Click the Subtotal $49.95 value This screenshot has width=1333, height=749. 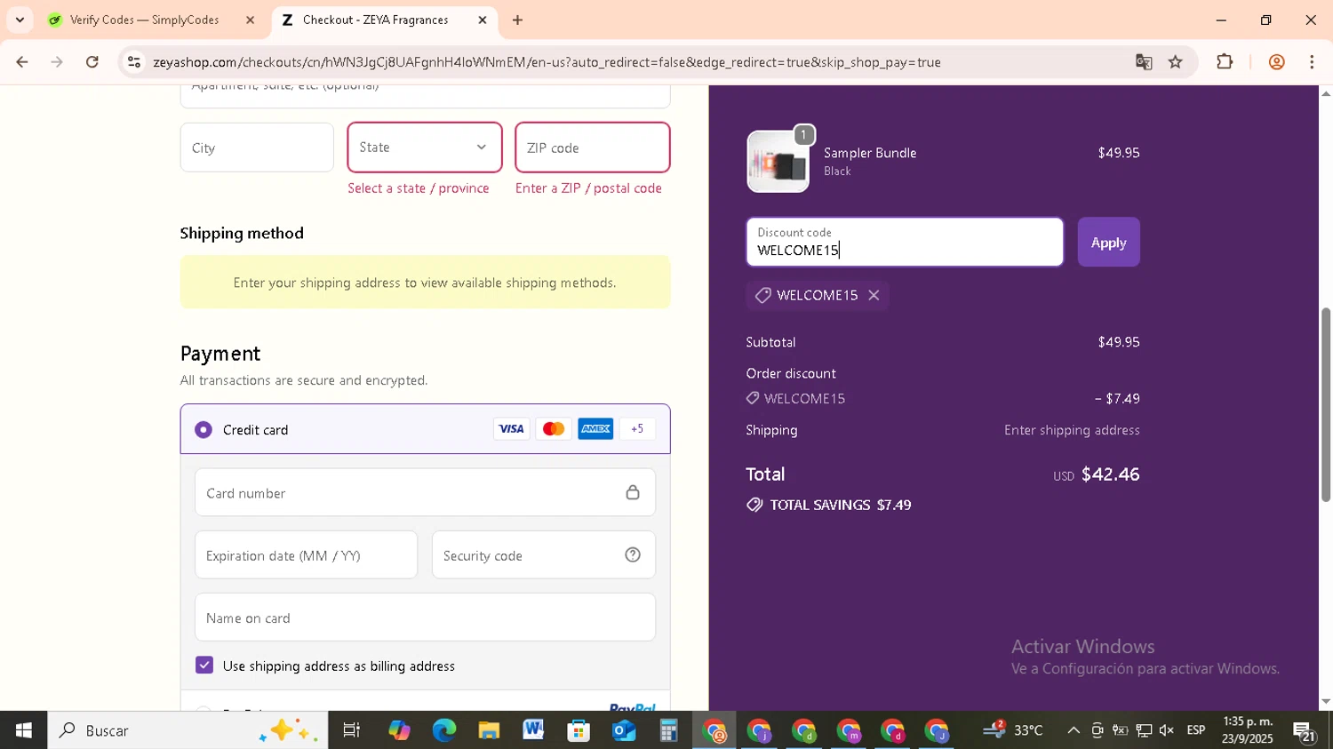(x=1119, y=342)
